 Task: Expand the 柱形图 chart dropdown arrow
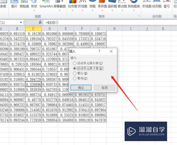coord(73,11)
